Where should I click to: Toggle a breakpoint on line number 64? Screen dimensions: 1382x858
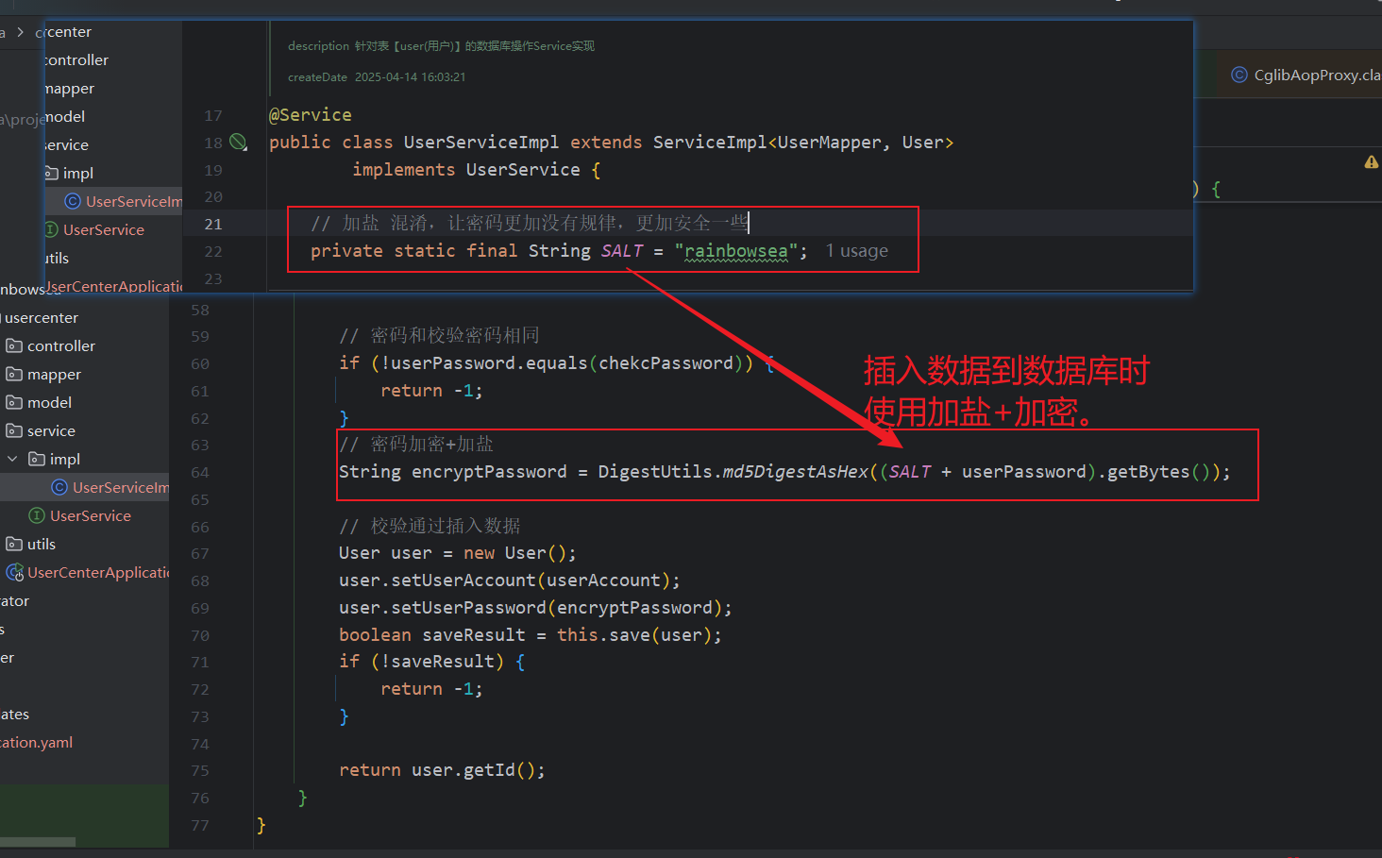coord(200,472)
